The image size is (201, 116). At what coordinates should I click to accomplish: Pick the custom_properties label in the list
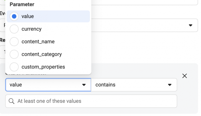point(43,67)
